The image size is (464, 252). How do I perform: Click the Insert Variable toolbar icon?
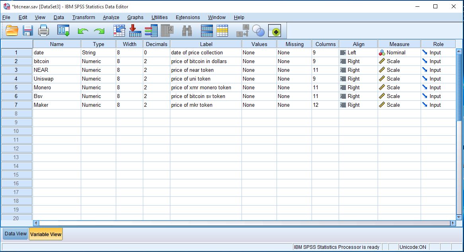click(x=222, y=31)
